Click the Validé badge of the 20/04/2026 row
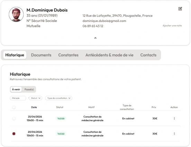This screenshot has width=191, height=147. click(61, 134)
